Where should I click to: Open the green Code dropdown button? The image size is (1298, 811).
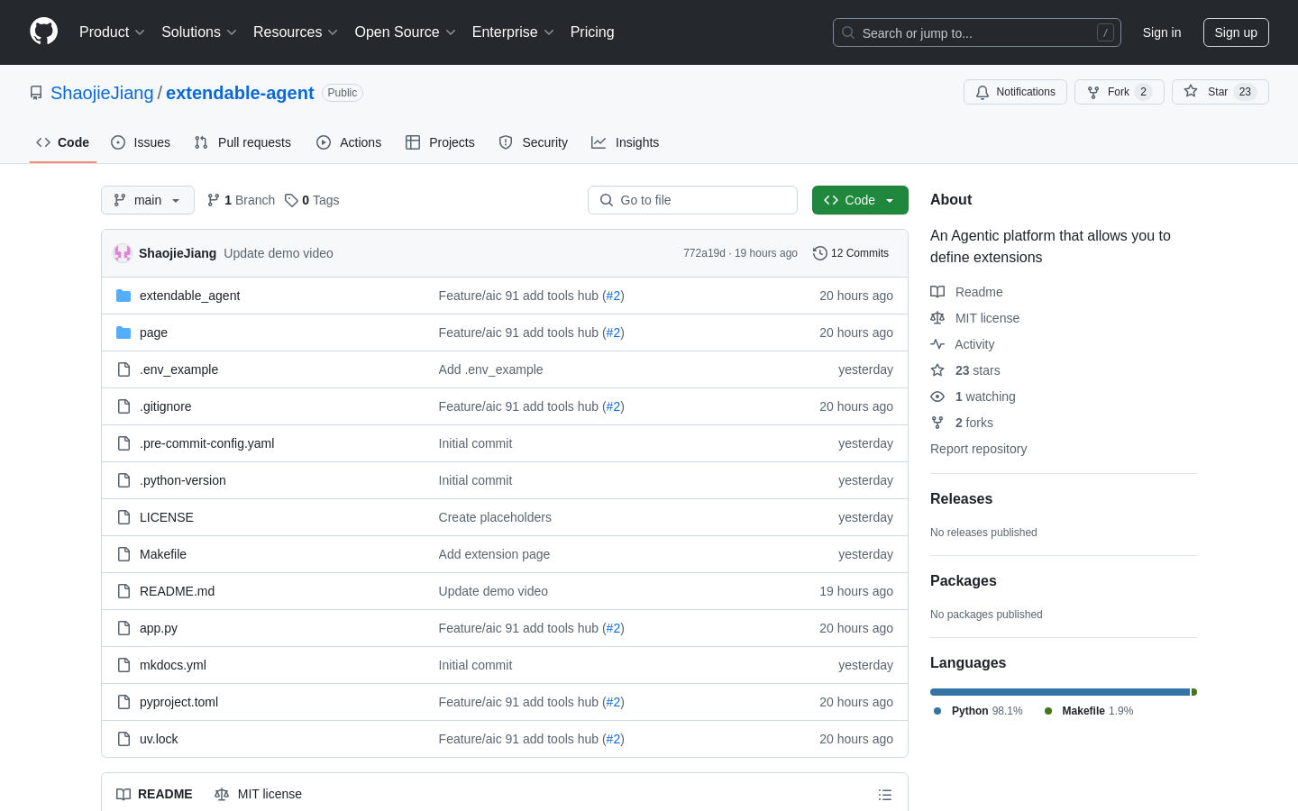pyautogui.click(x=860, y=200)
